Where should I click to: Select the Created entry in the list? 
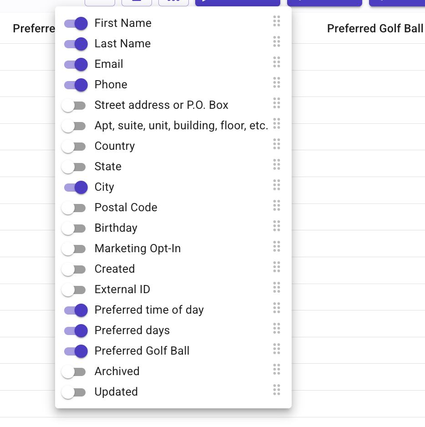pos(115,269)
